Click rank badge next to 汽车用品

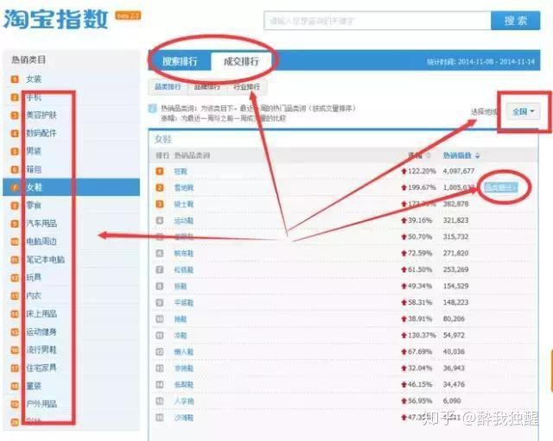15,224
